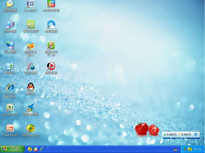Click the PowerPoint desktop shortcut

[10, 129]
